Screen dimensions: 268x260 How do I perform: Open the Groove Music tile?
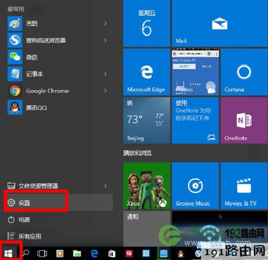click(195, 186)
